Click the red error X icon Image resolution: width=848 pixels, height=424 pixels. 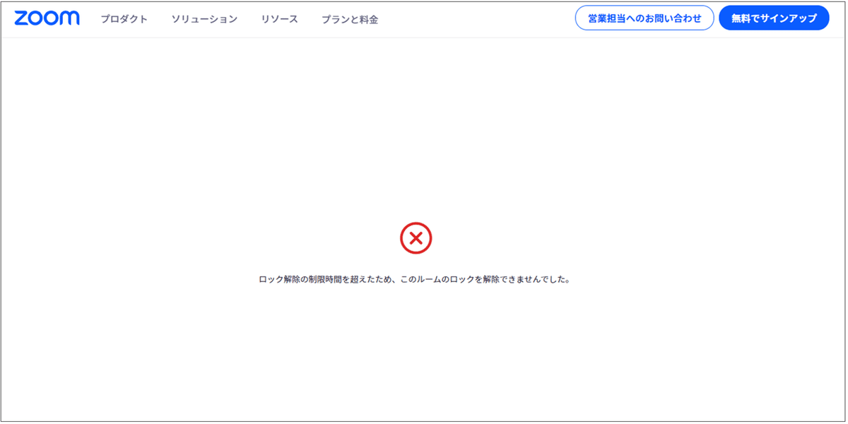(416, 238)
